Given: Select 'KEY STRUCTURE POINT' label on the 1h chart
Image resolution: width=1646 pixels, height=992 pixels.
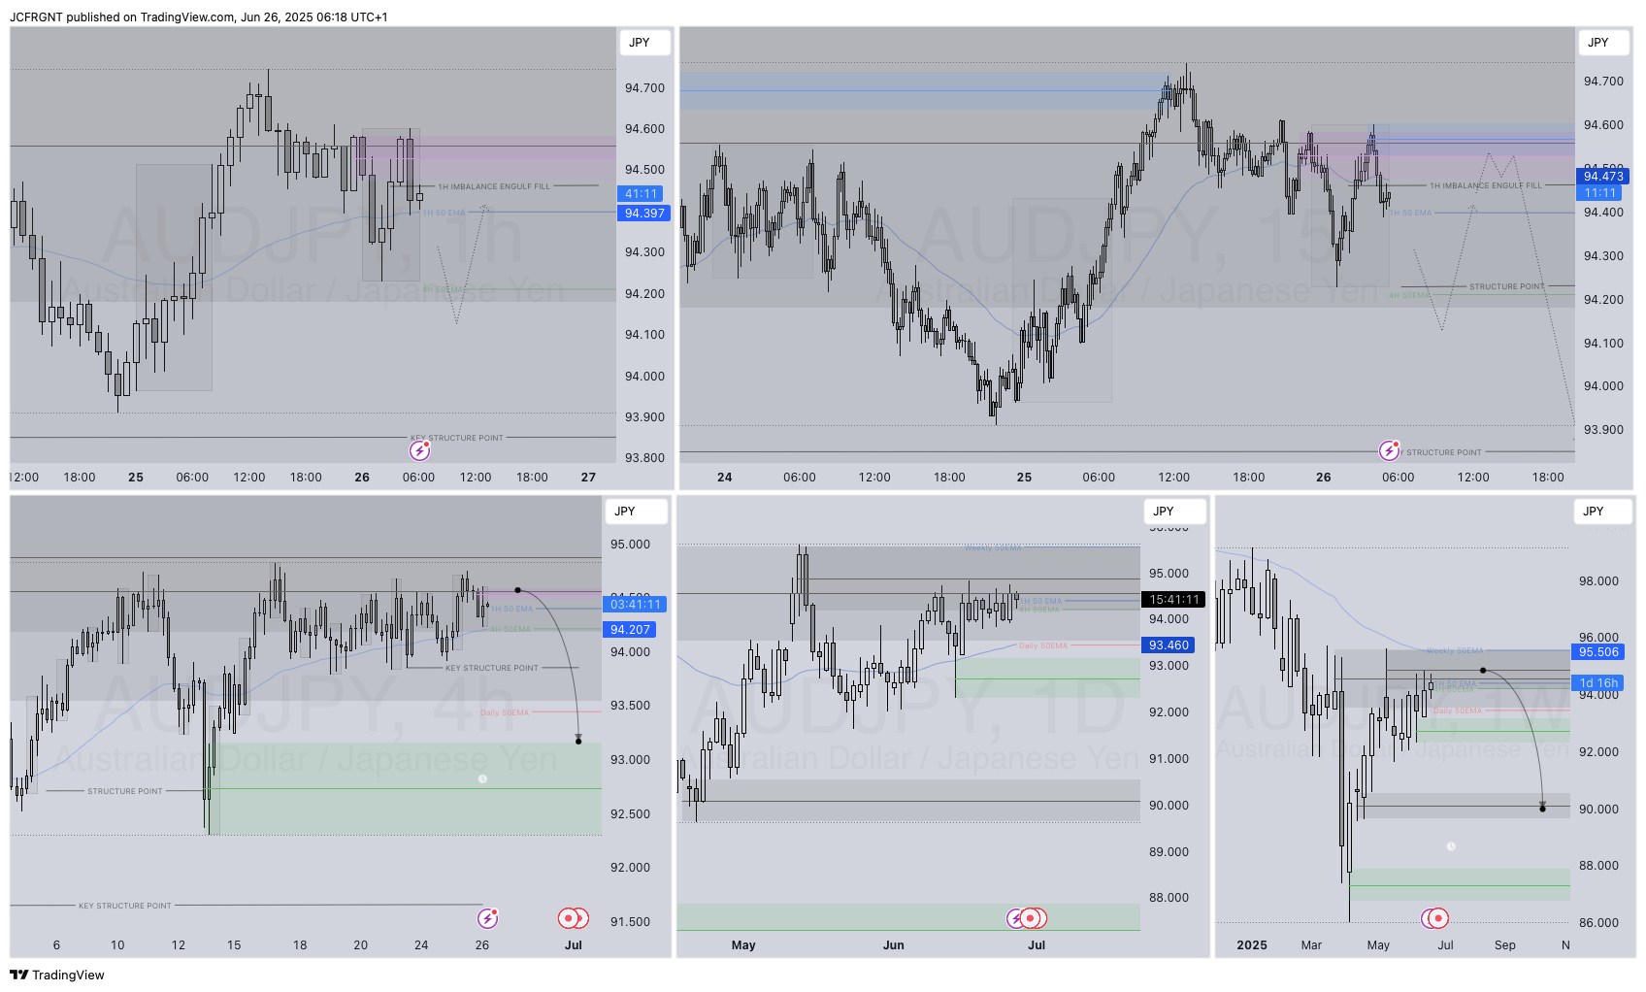Looking at the screenshot, I should 457,438.
